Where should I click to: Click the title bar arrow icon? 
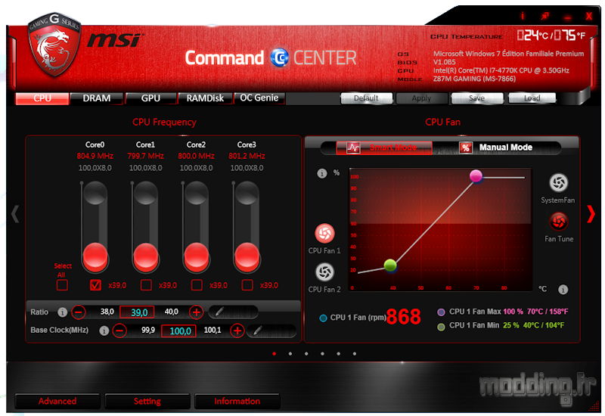point(544,16)
